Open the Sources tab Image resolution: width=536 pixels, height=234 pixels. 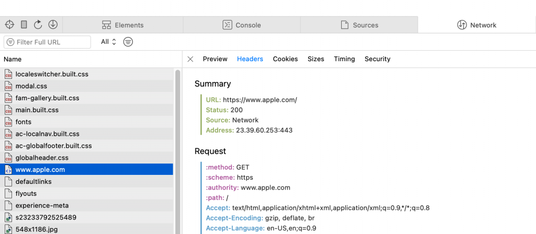tap(359, 25)
